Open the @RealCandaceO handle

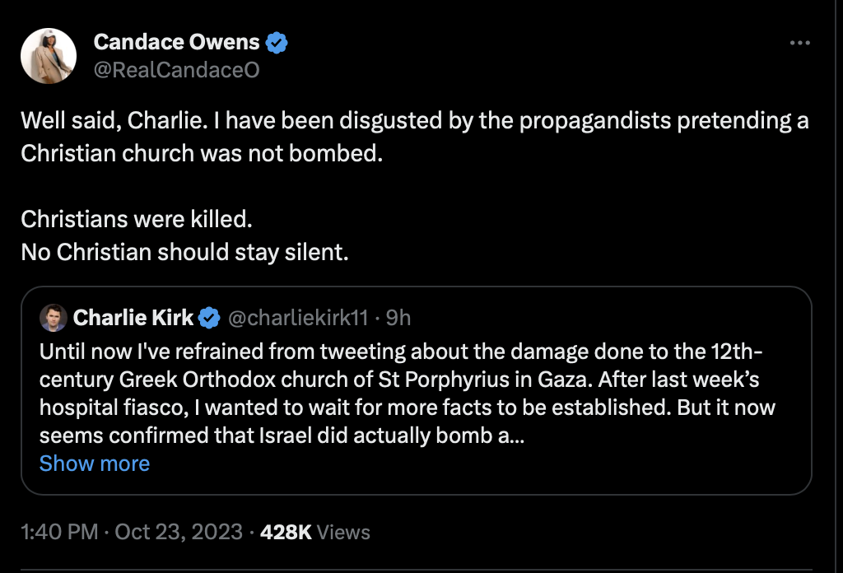click(x=176, y=70)
